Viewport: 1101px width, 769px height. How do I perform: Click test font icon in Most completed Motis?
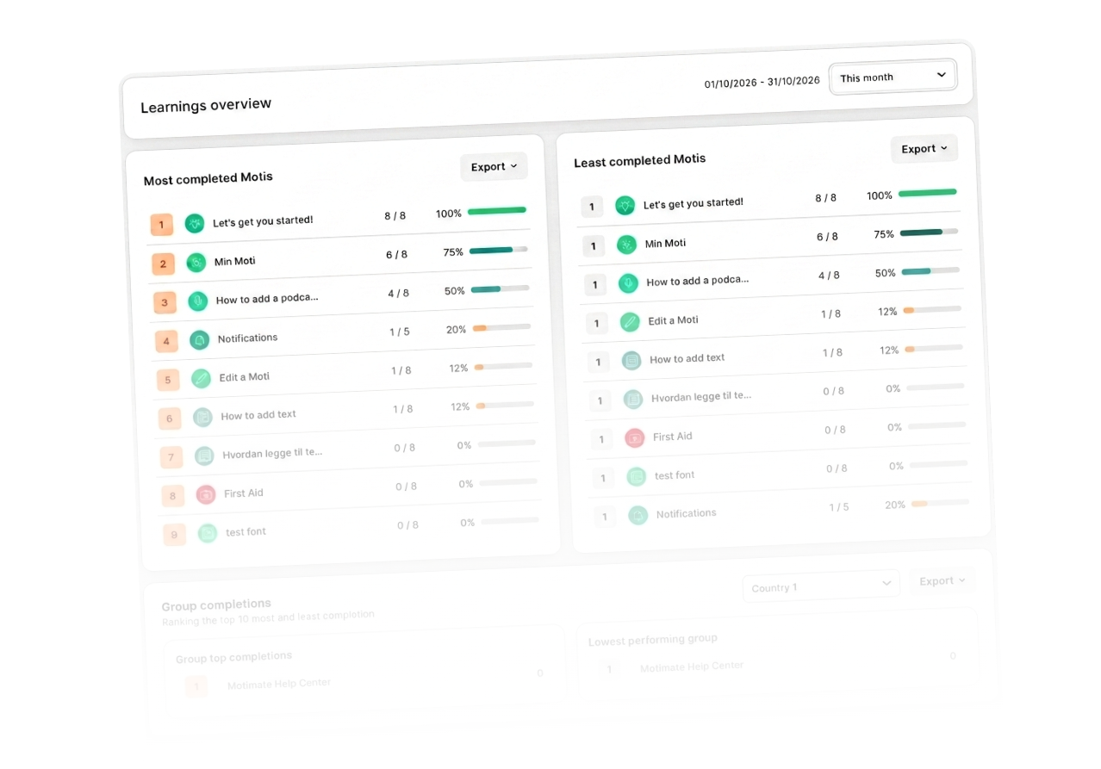pyautogui.click(x=208, y=534)
